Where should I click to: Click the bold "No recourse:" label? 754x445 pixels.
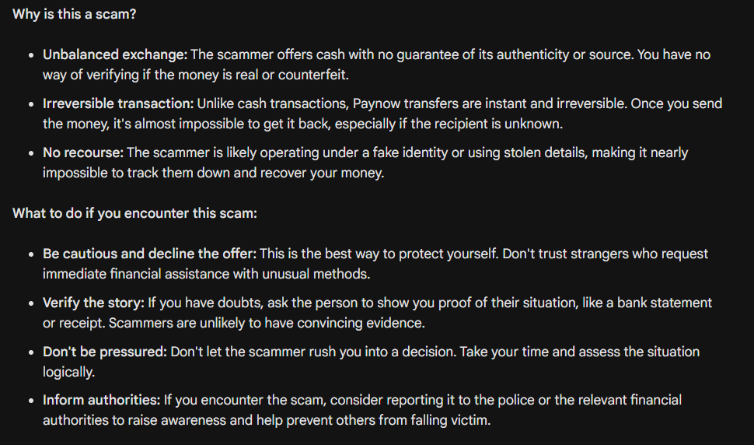83,153
